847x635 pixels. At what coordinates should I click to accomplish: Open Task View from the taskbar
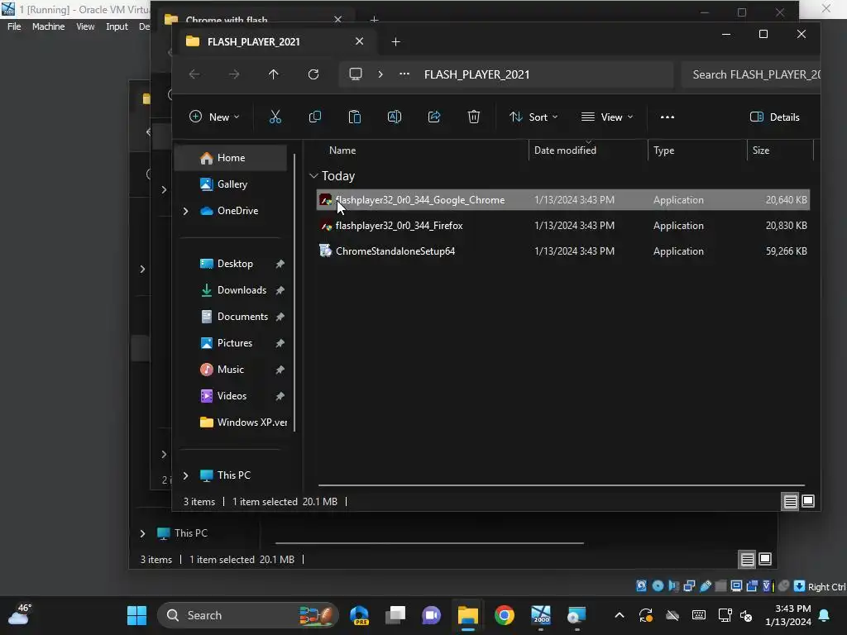(395, 615)
